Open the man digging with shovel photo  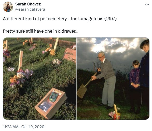click(113, 78)
